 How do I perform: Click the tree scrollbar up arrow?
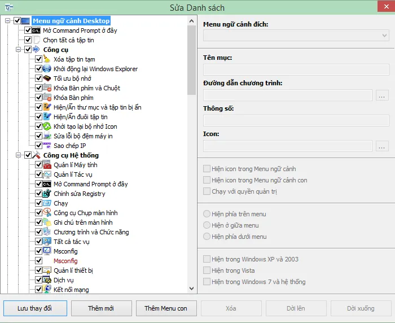pyautogui.click(x=191, y=21)
